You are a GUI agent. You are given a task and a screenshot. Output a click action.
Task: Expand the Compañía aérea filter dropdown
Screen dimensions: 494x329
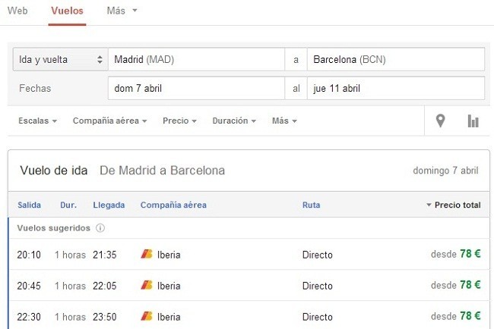point(109,121)
